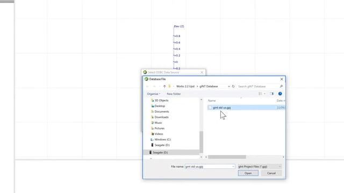Open the help question mark icon
This screenshot has height=193, width=344.
[280, 94]
